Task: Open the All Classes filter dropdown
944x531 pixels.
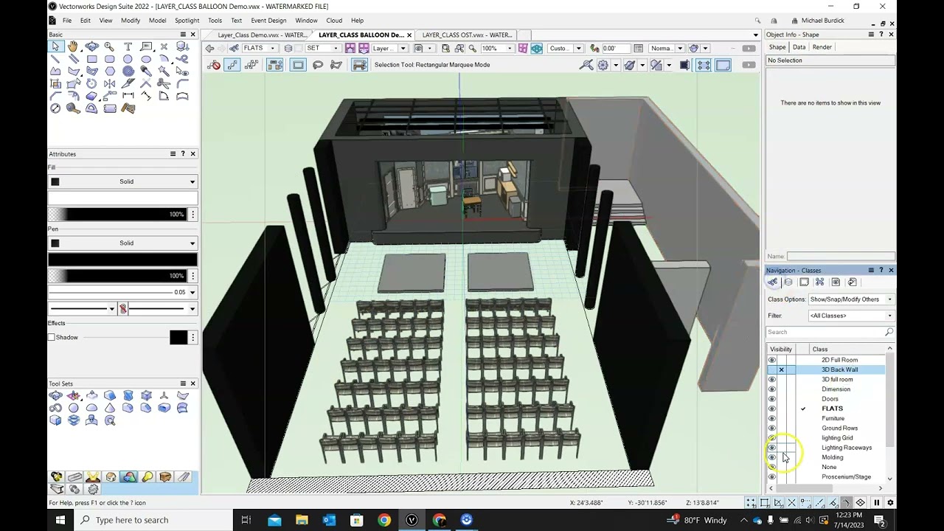Action: (851, 316)
